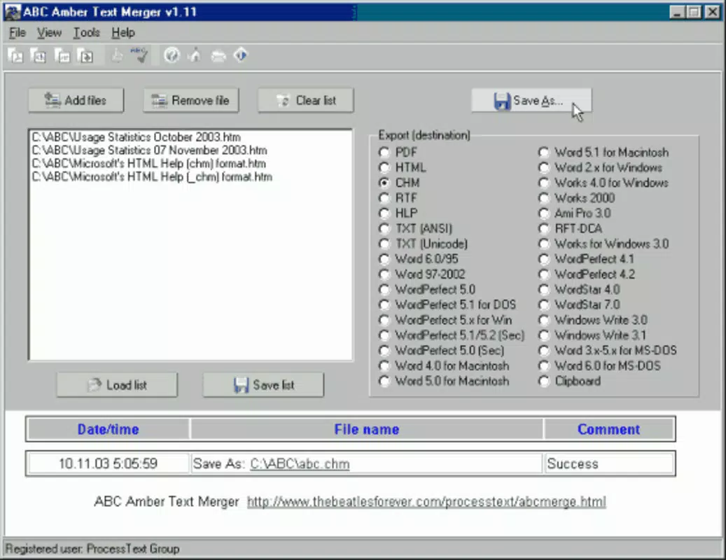Click the Remove file button
Image resolution: width=726 pixels, height=560 pixels.
tap(190, 100)
